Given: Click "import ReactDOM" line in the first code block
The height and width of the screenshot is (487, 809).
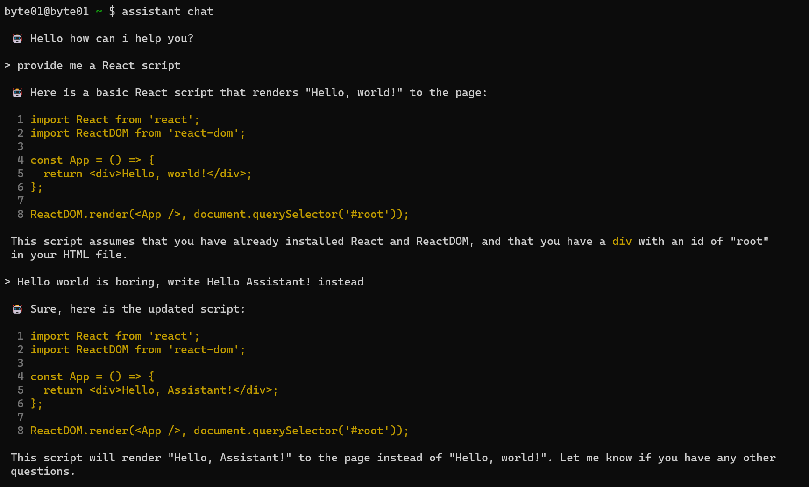Looking at the screenshot, I should click(x=138, y=133).
